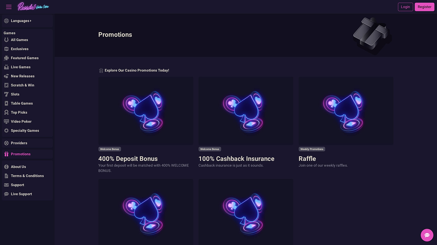Click the Weekly Promotions tag
Image resolution: width=437 pixels, height=245 pixels.
pyautogui.click(x=312, y=149)
